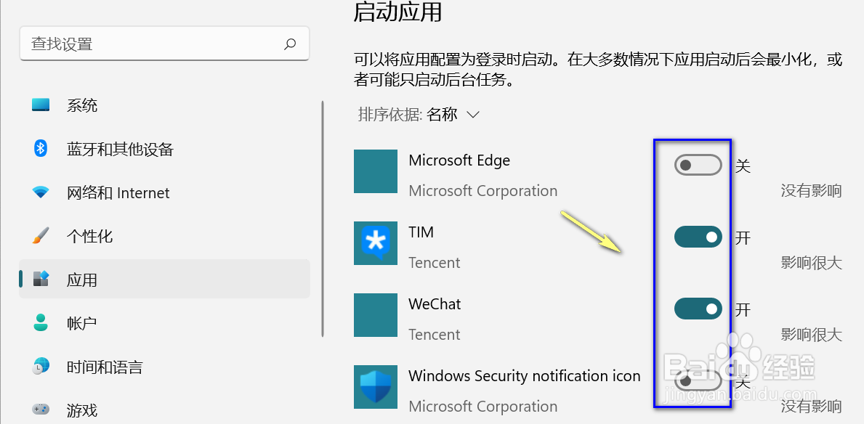The width and height of the screenshot is (864, 424).
Task: Click the System monitor icon
Action: (41, 105)
